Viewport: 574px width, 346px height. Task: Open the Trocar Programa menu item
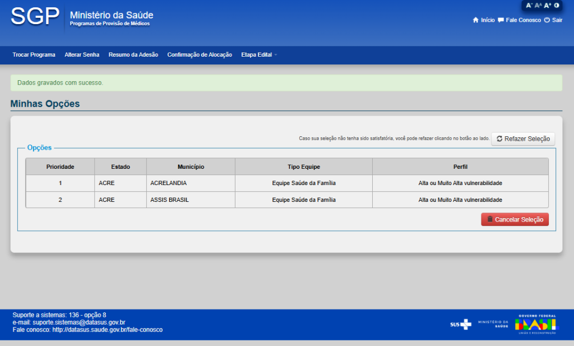click(x=34, y=55)
